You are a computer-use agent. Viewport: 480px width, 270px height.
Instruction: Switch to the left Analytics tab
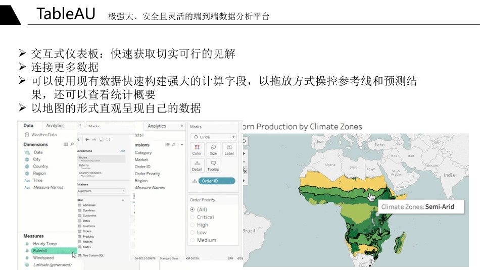tap(55, 126)
